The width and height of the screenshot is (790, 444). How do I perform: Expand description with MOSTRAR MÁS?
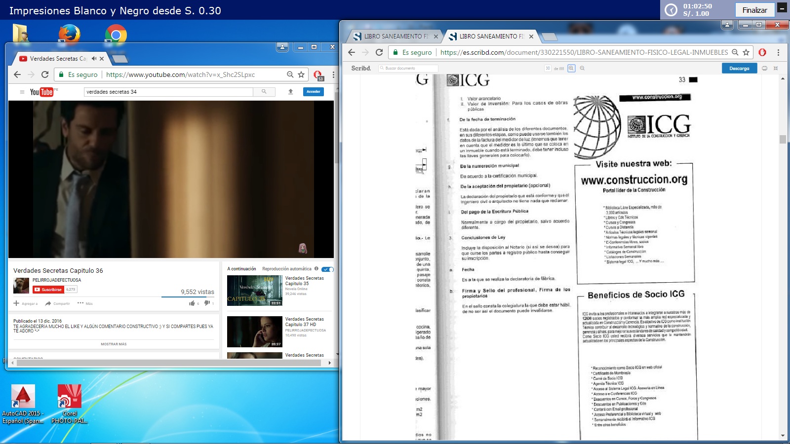114,344
